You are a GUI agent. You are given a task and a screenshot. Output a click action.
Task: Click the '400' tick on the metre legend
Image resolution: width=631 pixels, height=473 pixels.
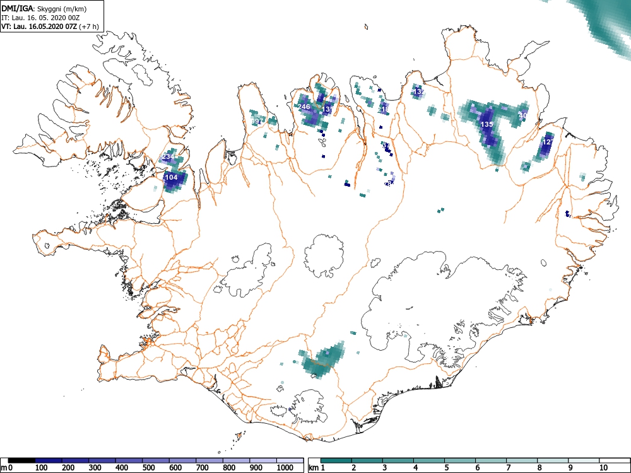(x=122, y=468)
